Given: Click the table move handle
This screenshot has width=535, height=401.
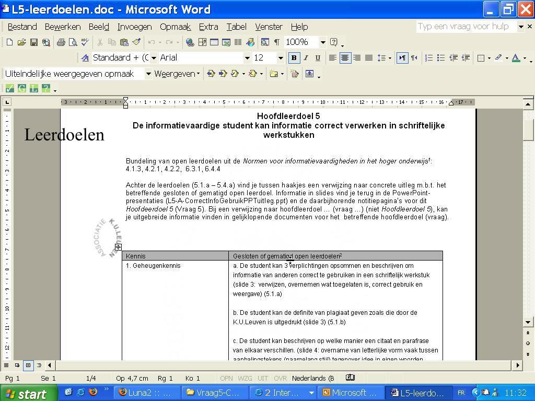Looking at the screenshot, I should click(x=118, y=247).
